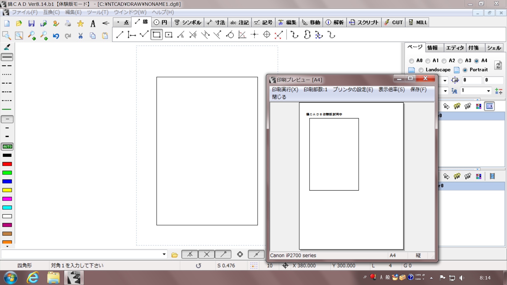Click 閉じる in print preview window

tap(279, 97)
